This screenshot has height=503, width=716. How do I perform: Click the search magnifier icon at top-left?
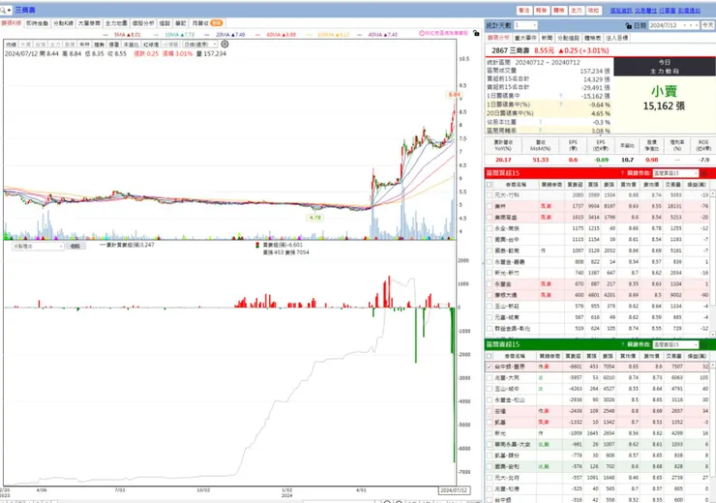pos(4,10)
